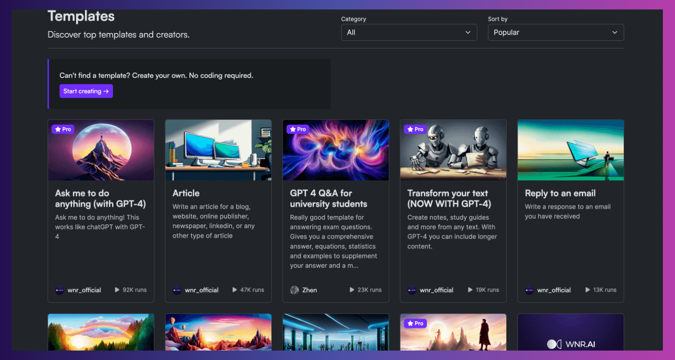This screenshot has height=360, width=675.
Task: Open the hot air balloons template thumbnail
Action: [218, 332]
